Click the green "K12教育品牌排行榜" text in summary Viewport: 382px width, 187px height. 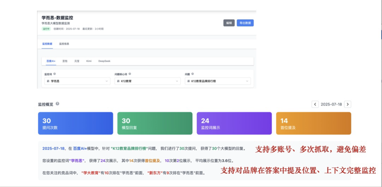(129, 149)
